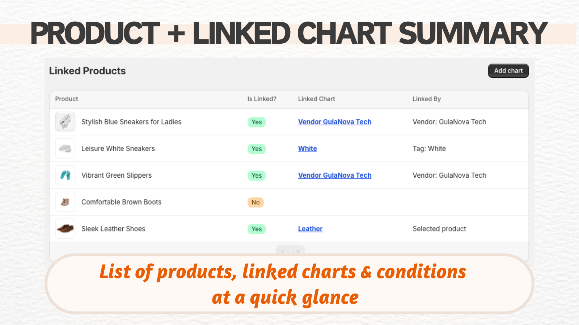Open the Leather linked chart

pyautogui.click(x=310, y=229)
